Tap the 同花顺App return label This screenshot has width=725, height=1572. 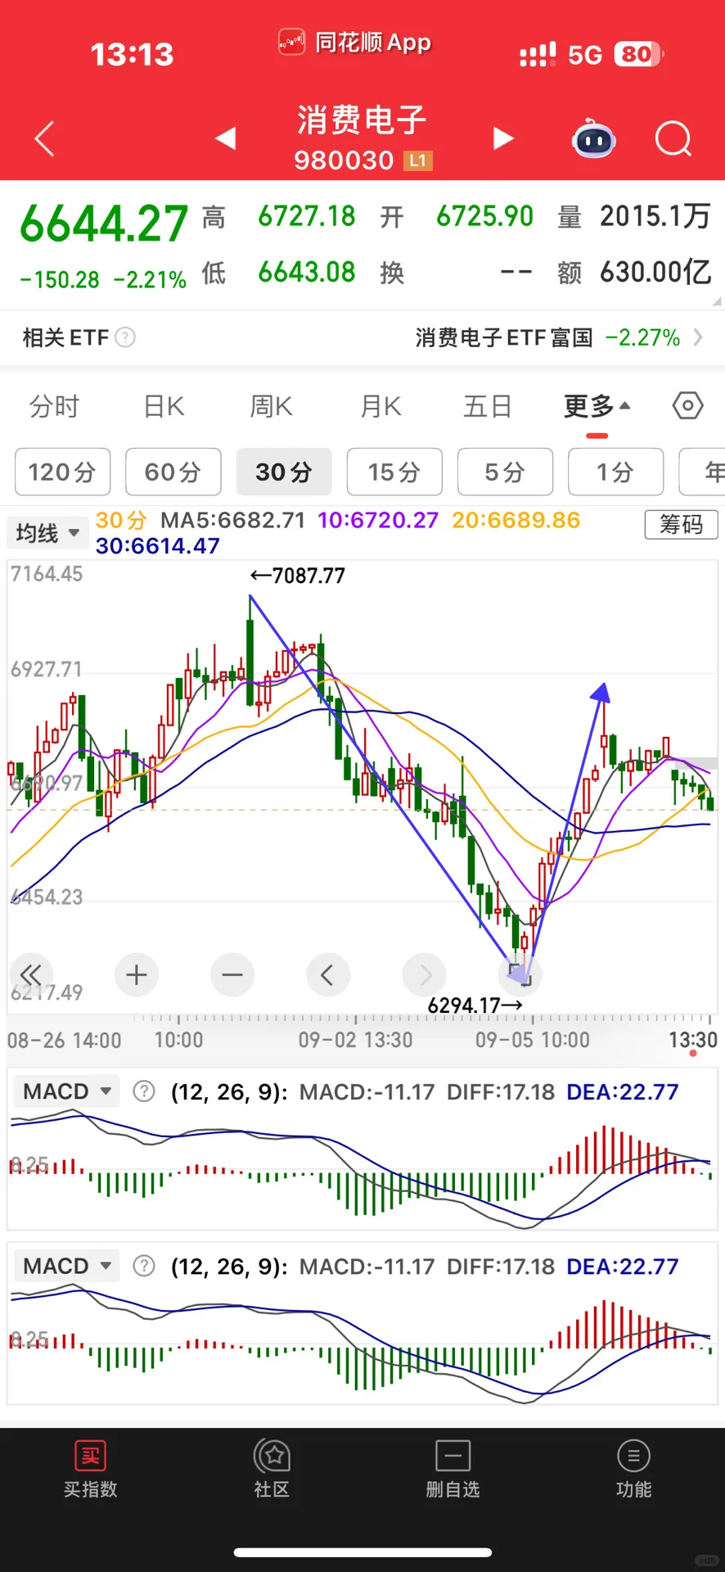tap(355, 42)
